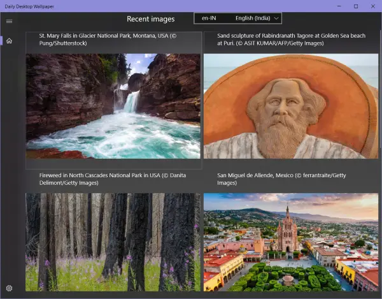This screenshot has height=299, width=382.
Task: Go to the Home page icon
Action: pyautogui.click(x=10, y=41)
